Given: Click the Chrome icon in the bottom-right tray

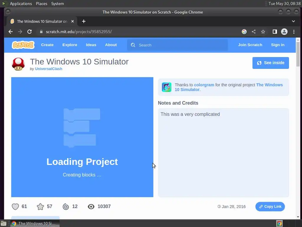Looking at the screenshot, I should 279,223.
